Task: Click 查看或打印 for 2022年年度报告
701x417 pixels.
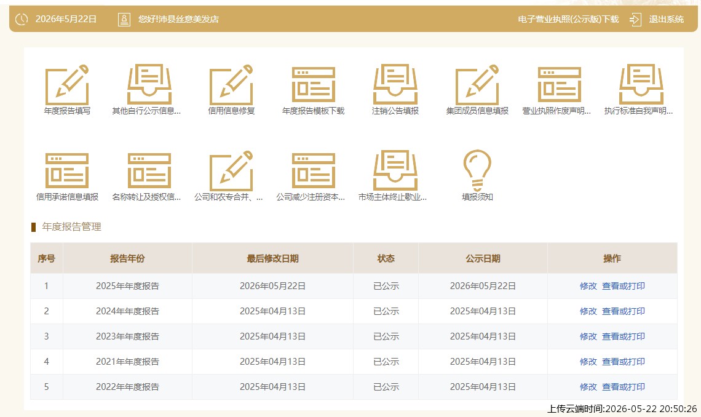Action: pos(623,387)
